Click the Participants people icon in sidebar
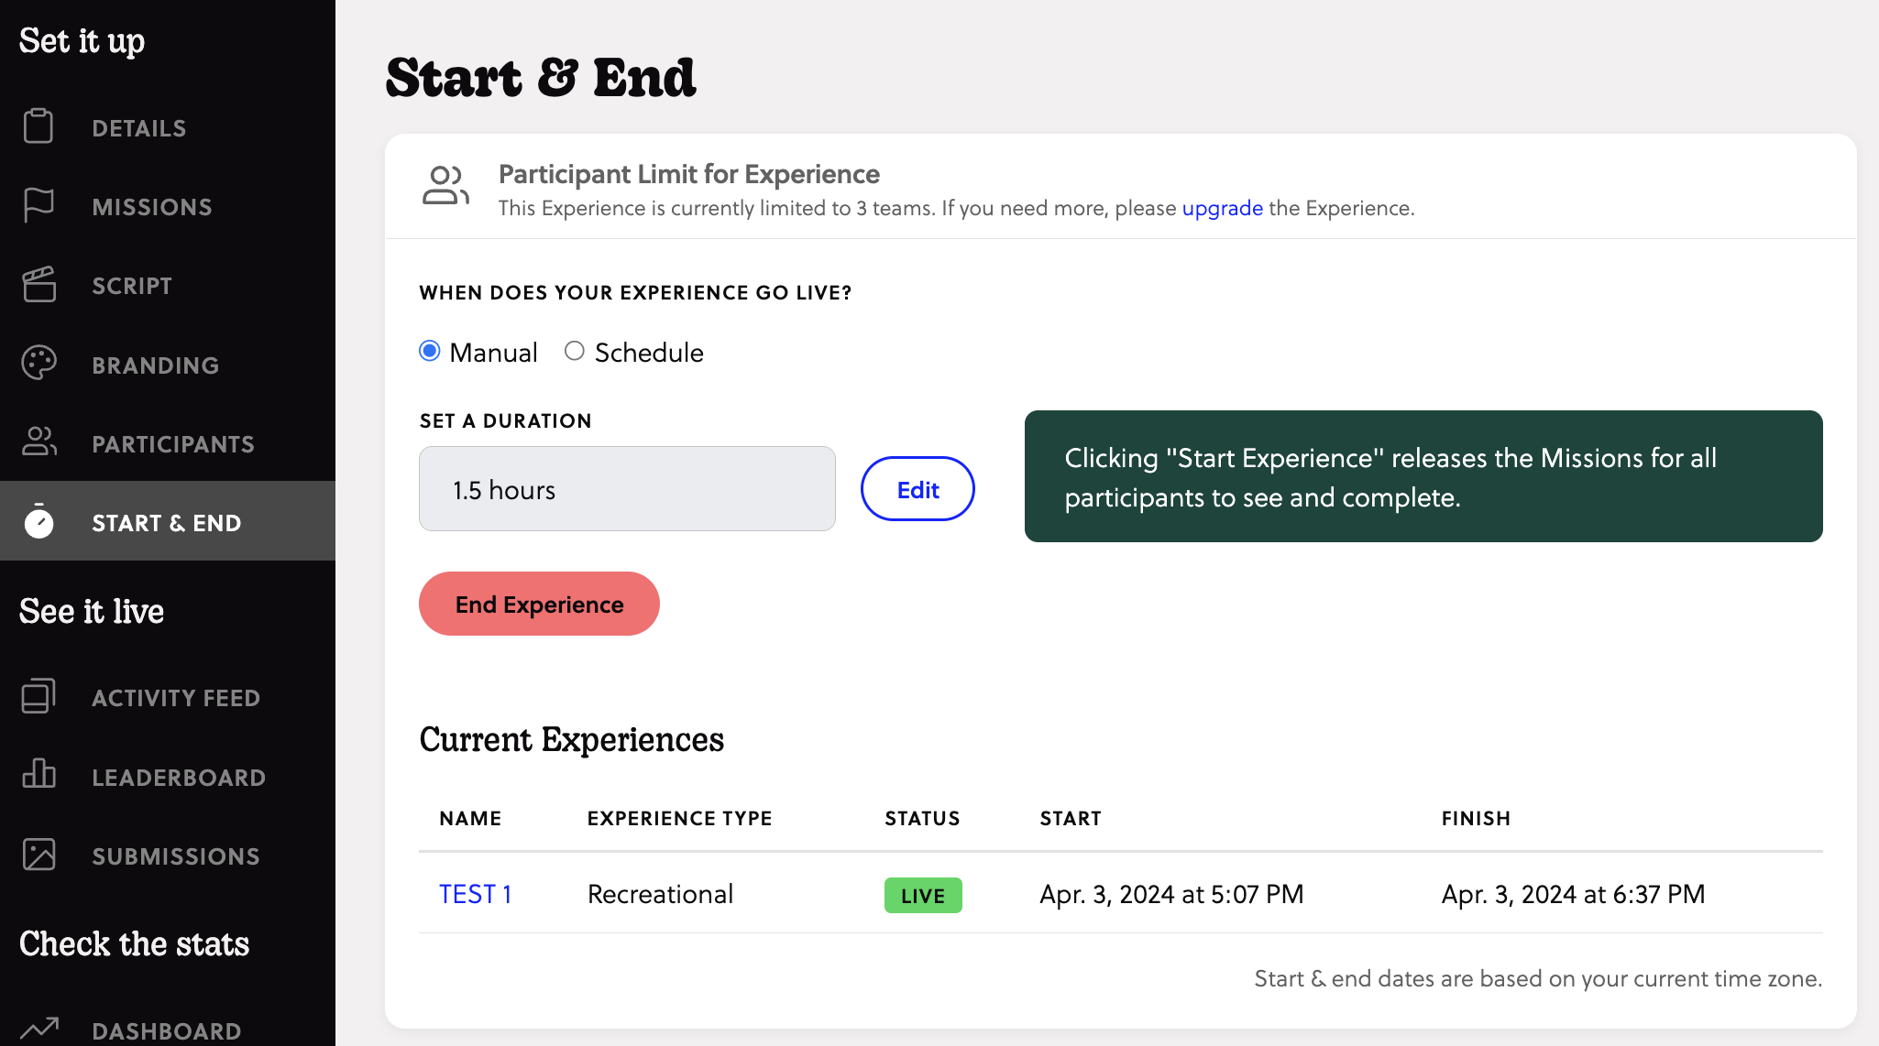The image size is (1879, 1046). point(38,442)
